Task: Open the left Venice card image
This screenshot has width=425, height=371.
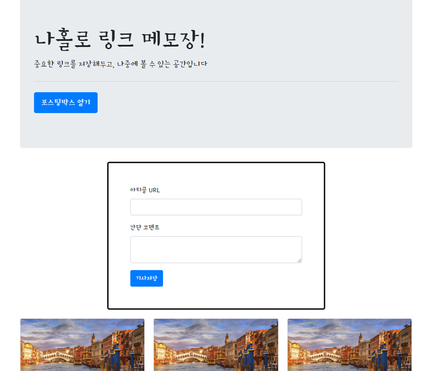Action: click(x=83, y=345)
